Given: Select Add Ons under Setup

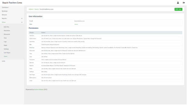Looking at the screenshot, I should [x=6, y=27].
